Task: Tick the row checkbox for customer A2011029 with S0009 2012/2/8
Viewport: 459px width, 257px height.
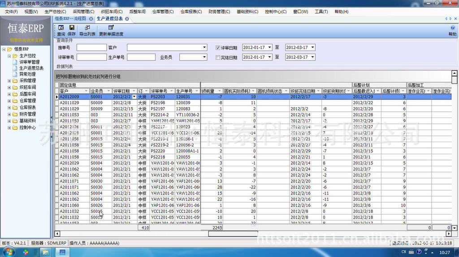Action: pos(57,103)
